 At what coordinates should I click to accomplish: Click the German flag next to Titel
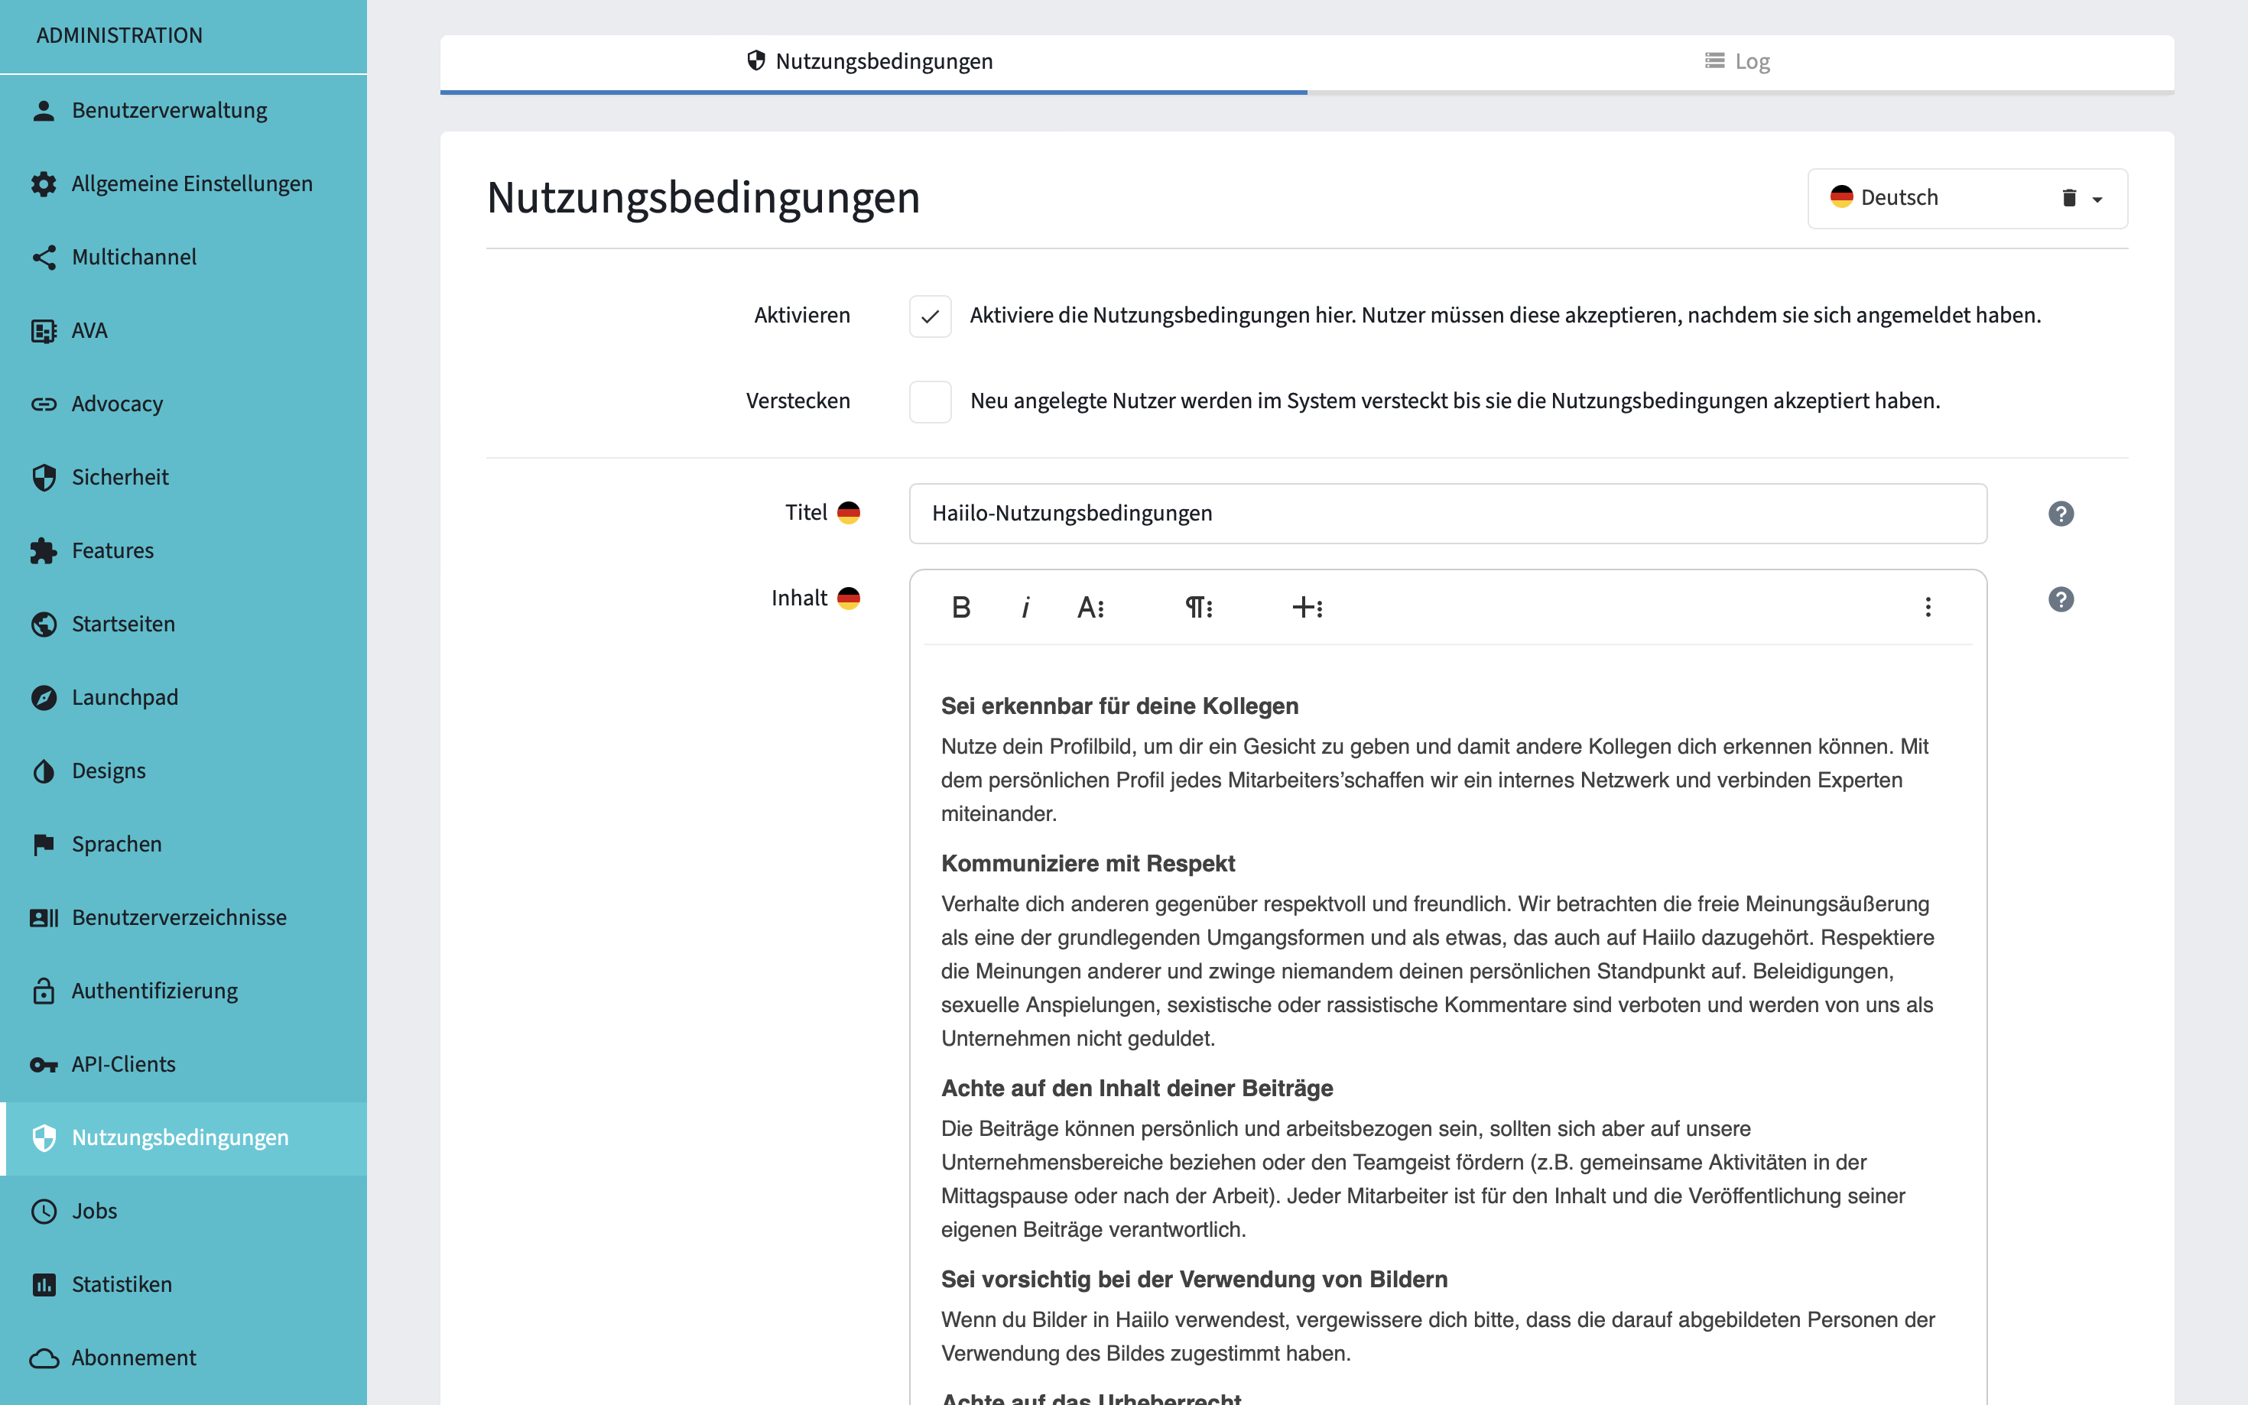tap(849, 513)
